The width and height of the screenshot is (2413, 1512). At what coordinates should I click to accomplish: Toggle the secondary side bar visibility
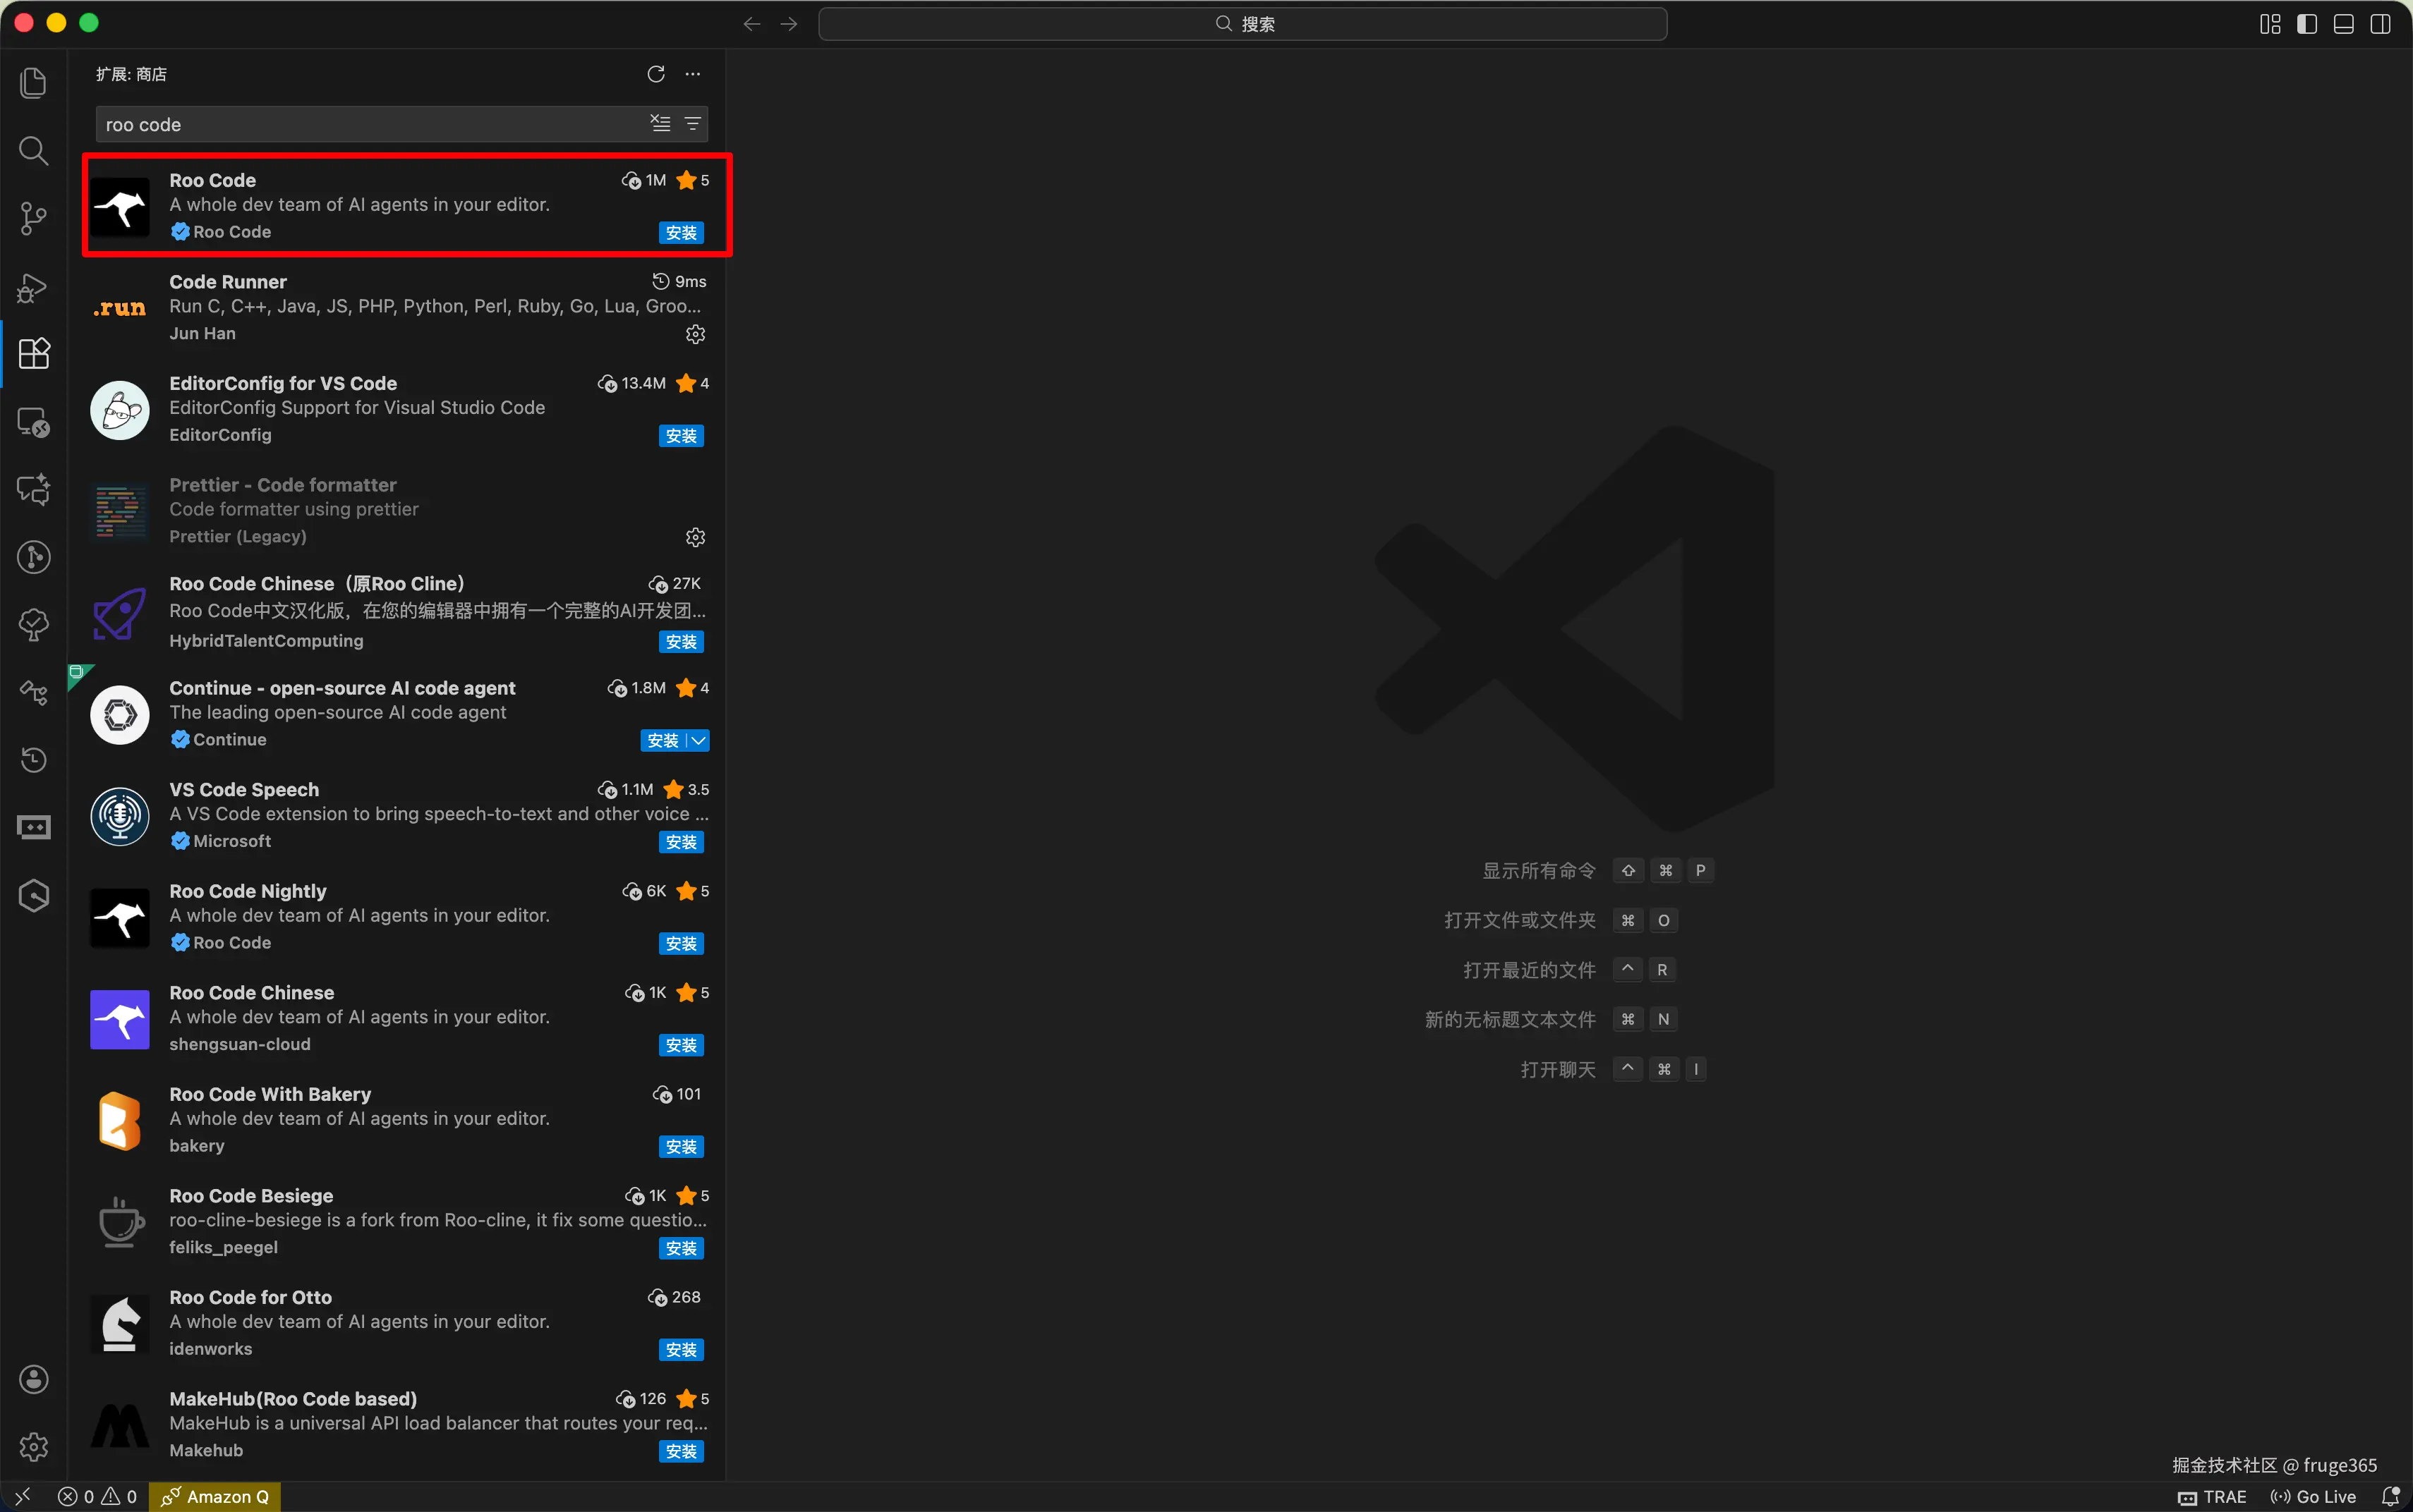tap(2380, 24)
